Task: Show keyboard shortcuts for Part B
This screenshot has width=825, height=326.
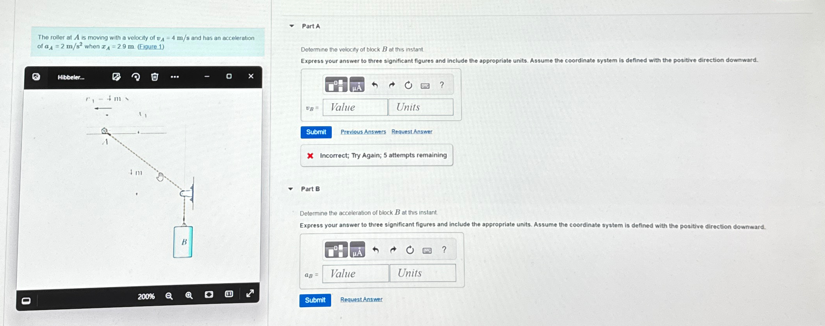Action: tap(427, 250)
